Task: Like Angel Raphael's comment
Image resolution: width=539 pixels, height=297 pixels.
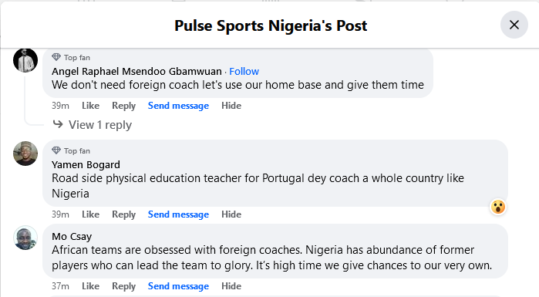Action: 90,106
